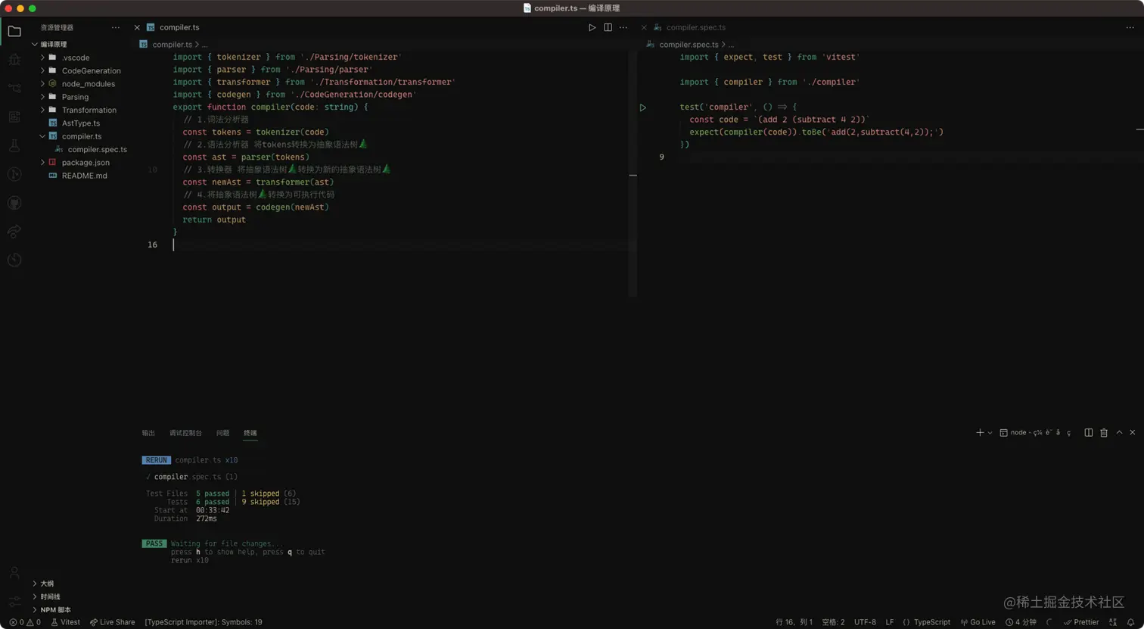Open compiler.spec.ts in the explorer tree

tap(98, 149)
